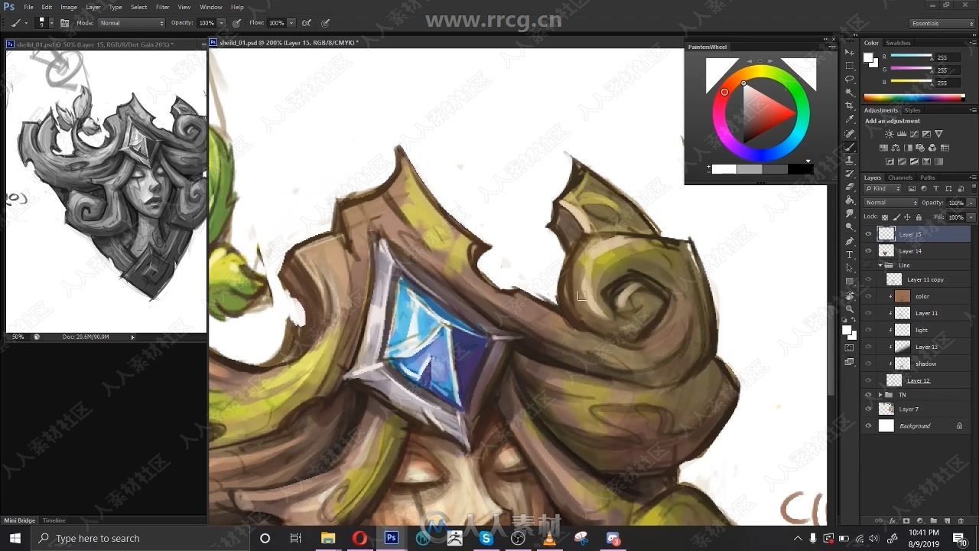Add a Curves adjustment

click(914, 134)
